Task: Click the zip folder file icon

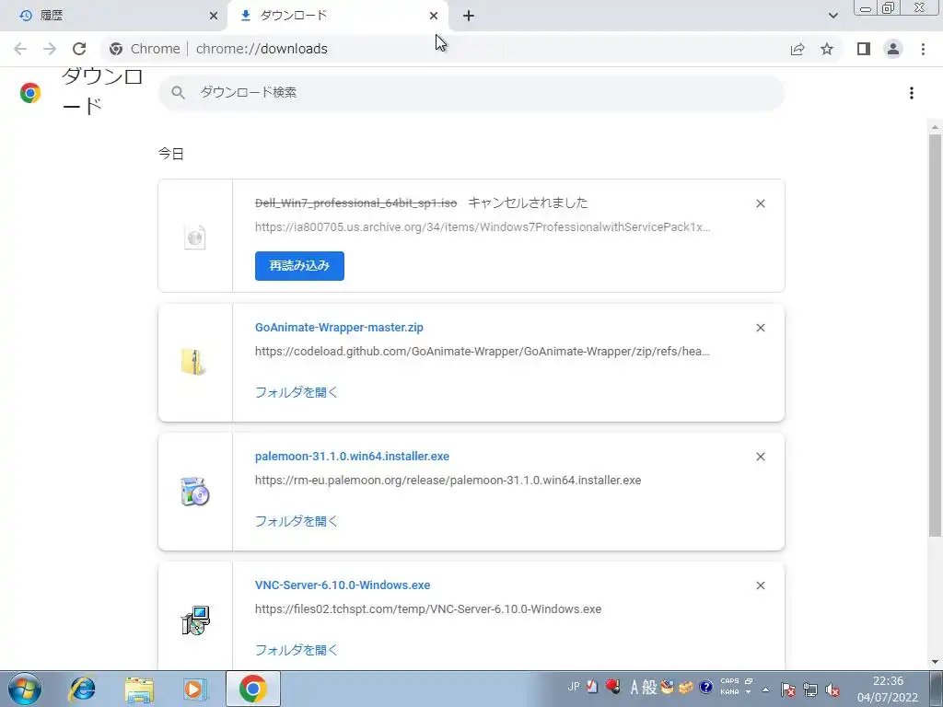Action: coord(194,362)
